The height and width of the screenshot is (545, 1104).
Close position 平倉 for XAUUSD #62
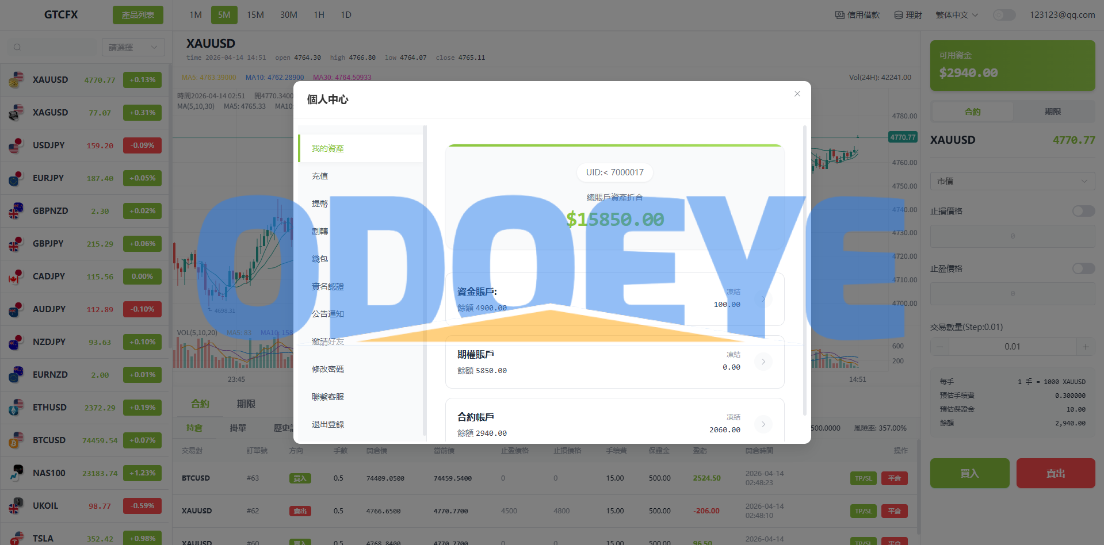tap(895, 511)
